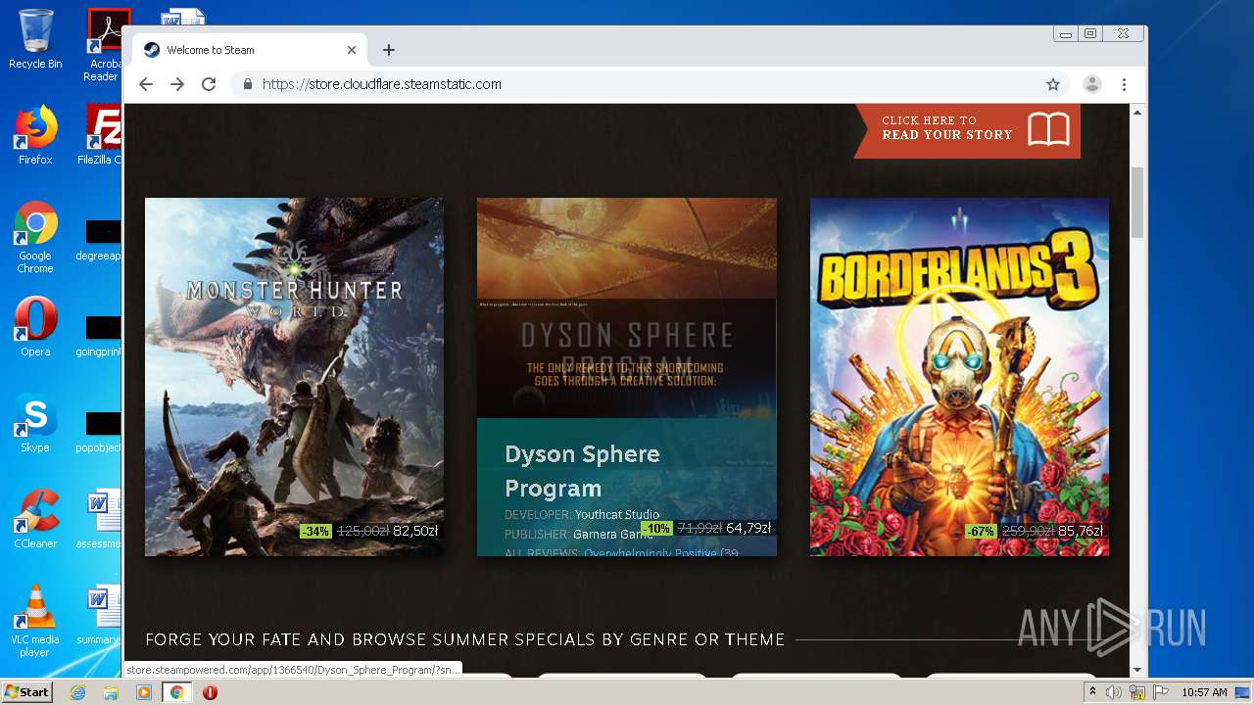
Task: Open the Opera taskbar icon
Action: point(210,692)
